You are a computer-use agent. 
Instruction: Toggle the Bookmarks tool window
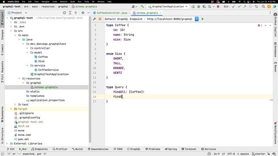(x=2, y=114)
